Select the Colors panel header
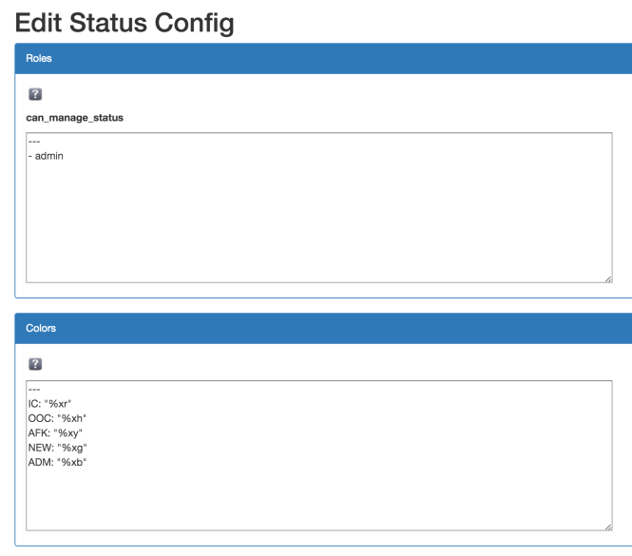Screen dimensions: 632x556 pos(323,328)
